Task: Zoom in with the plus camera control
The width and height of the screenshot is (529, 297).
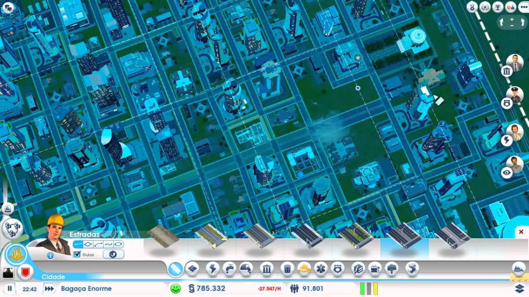Action: pyautogui.click(x=512, y=19)
